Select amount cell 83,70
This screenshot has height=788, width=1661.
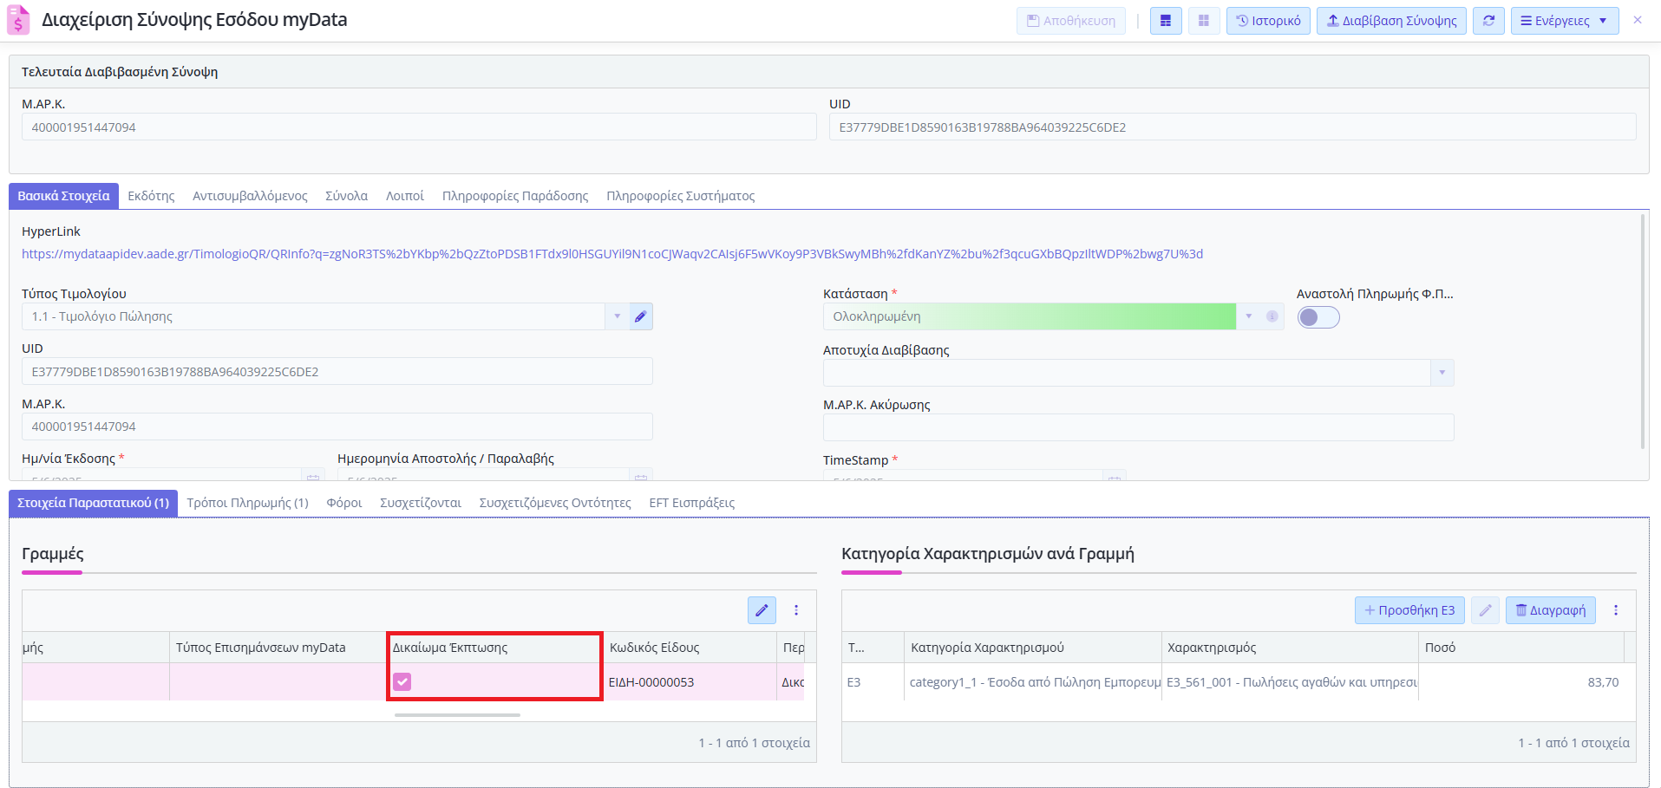1521,682
